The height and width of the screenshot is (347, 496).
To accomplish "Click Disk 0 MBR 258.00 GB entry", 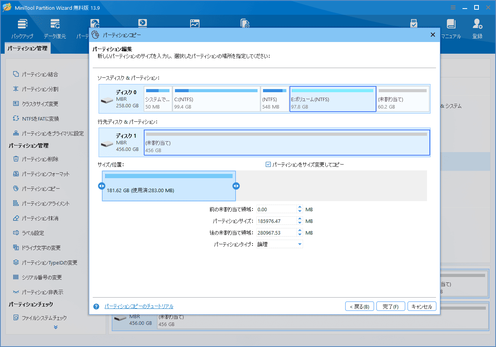I will (x=121, y=99).
